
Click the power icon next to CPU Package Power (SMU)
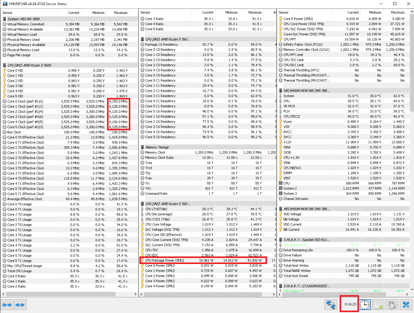[x=142, y=260]
